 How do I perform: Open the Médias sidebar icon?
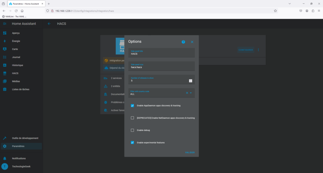4,81
